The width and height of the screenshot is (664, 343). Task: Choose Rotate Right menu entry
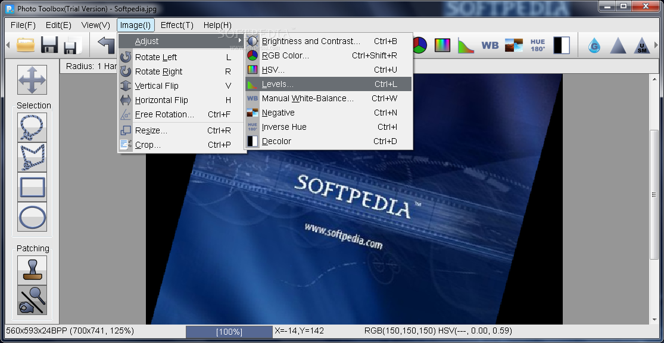pos(182,71)
